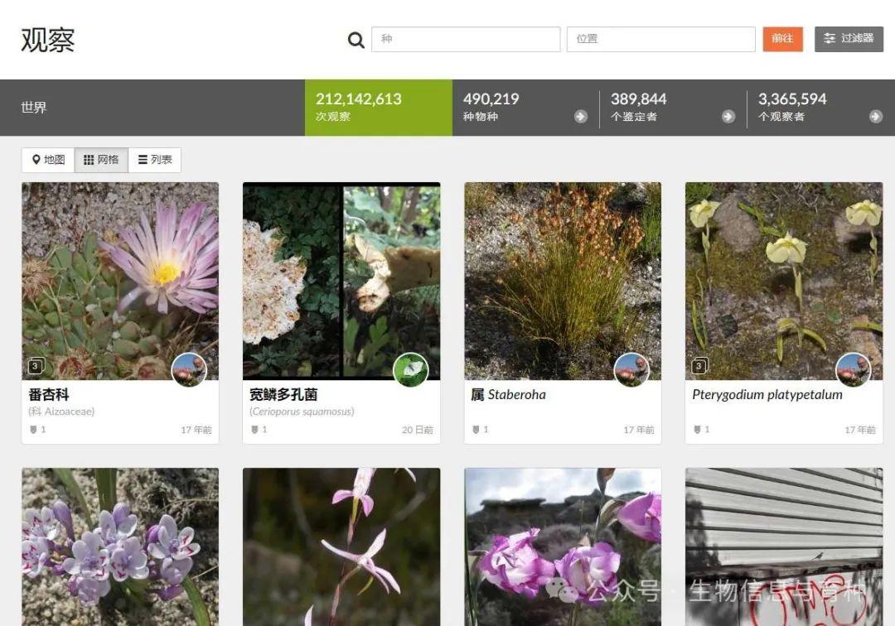The height and width of the screenshot is (626, 895).
Task: Toggle to 网格 view mode
Action: [100, 159]
